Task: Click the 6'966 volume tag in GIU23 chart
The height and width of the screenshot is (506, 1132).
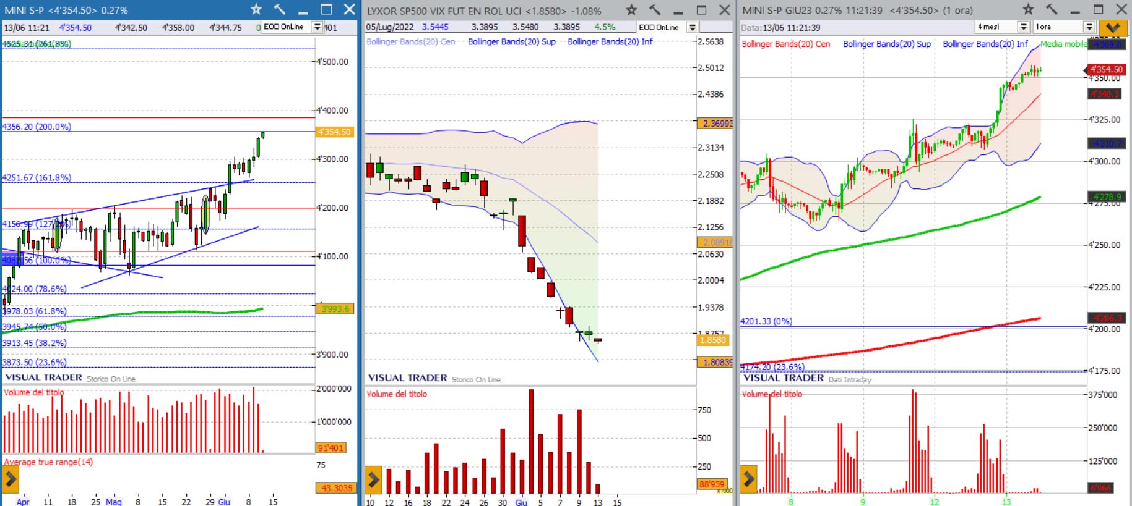Action: [1101, 488]
